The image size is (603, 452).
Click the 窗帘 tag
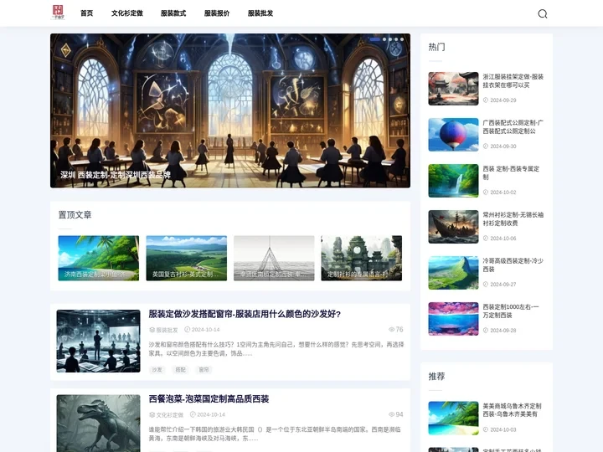coord(204,370)
